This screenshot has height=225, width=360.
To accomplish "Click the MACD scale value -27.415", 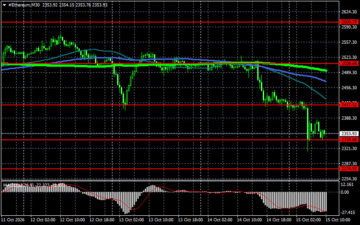I will (347, 213).
